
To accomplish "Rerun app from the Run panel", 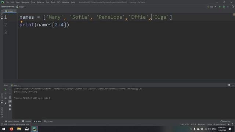I will click(6, 89).
